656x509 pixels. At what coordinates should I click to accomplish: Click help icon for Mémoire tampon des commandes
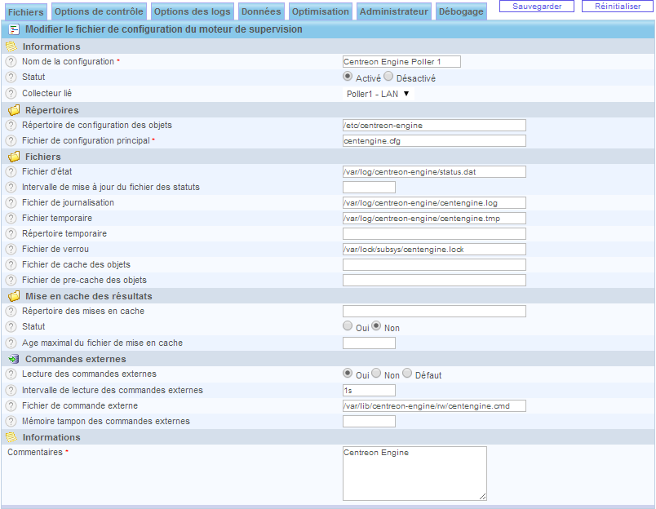pyautogui.click(x=11, y=421)
